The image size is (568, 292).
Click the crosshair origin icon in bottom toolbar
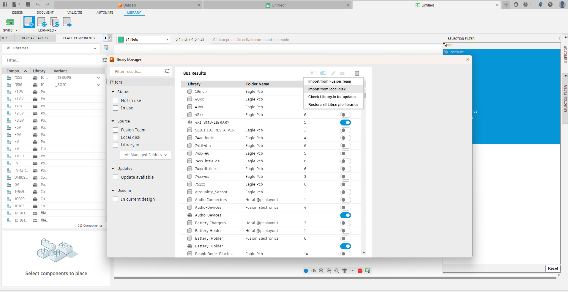pos(352,271)
